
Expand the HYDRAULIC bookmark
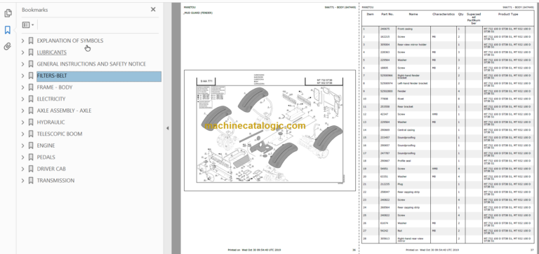(22, 122)
